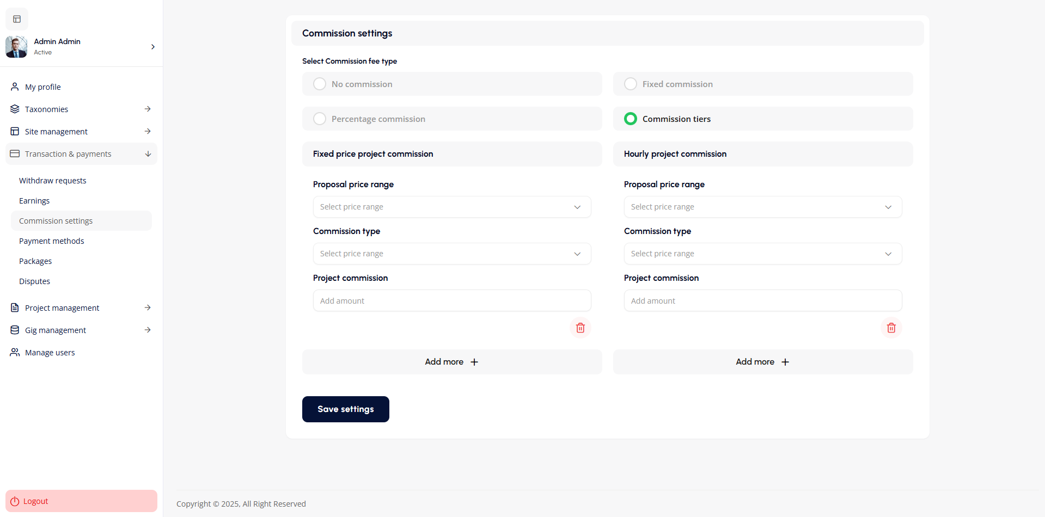Click the Taxonomies layers icon
Screen dimensions: 1045x517
click(x=15, y=109)
